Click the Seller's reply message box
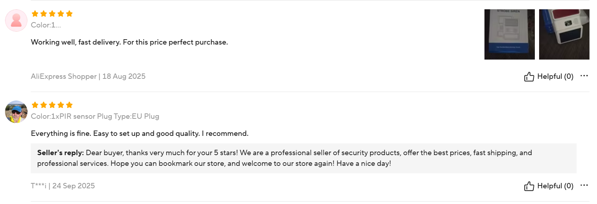This screenshot has width=597, height=204. [x=303, y=158]
